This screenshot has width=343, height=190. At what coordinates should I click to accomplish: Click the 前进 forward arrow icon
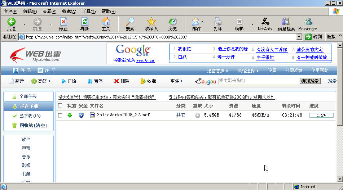(x=38, y=22)
